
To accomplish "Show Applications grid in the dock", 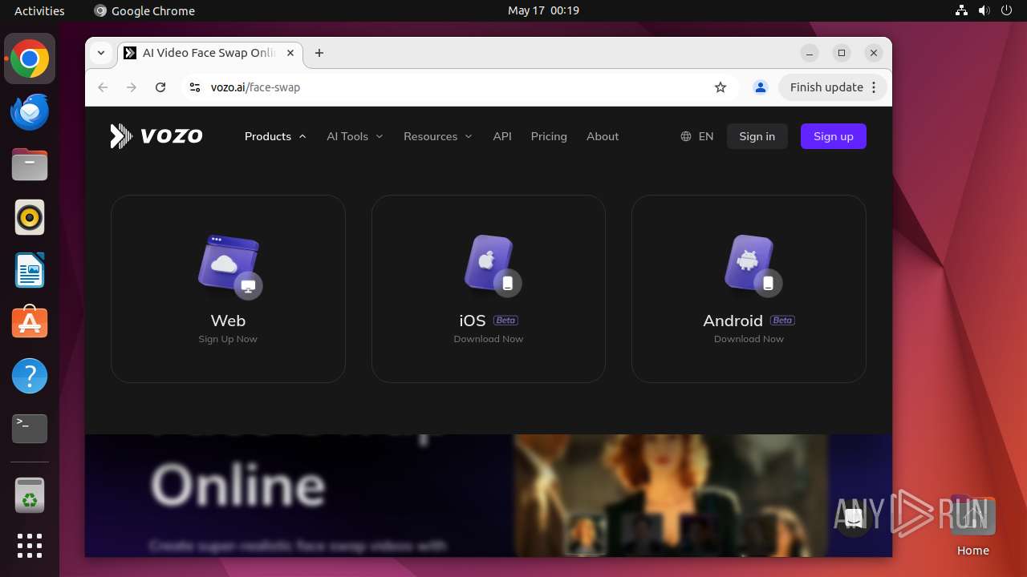I will point(30,547).
